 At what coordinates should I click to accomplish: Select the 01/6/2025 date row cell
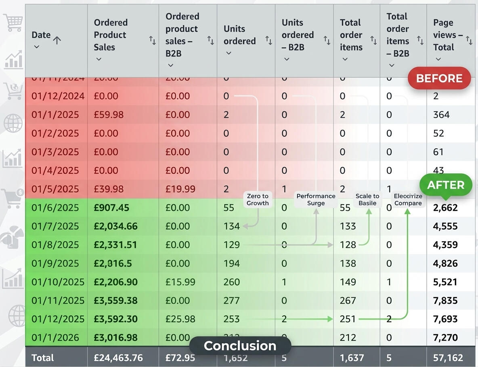point(55,208)
